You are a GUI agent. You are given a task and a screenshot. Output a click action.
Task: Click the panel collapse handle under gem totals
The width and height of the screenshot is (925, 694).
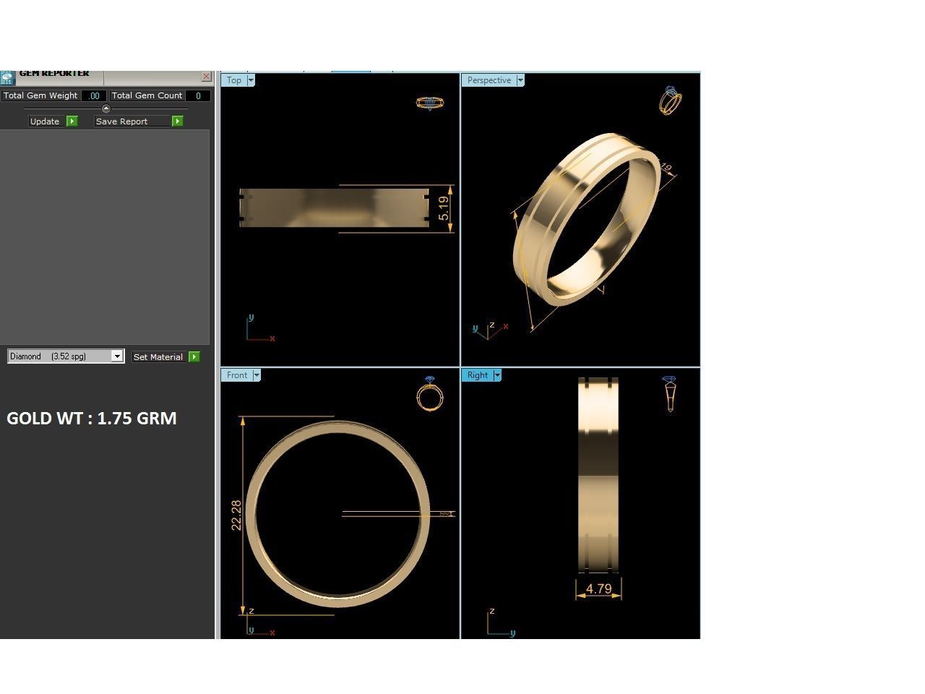click(x=106, y=108)
